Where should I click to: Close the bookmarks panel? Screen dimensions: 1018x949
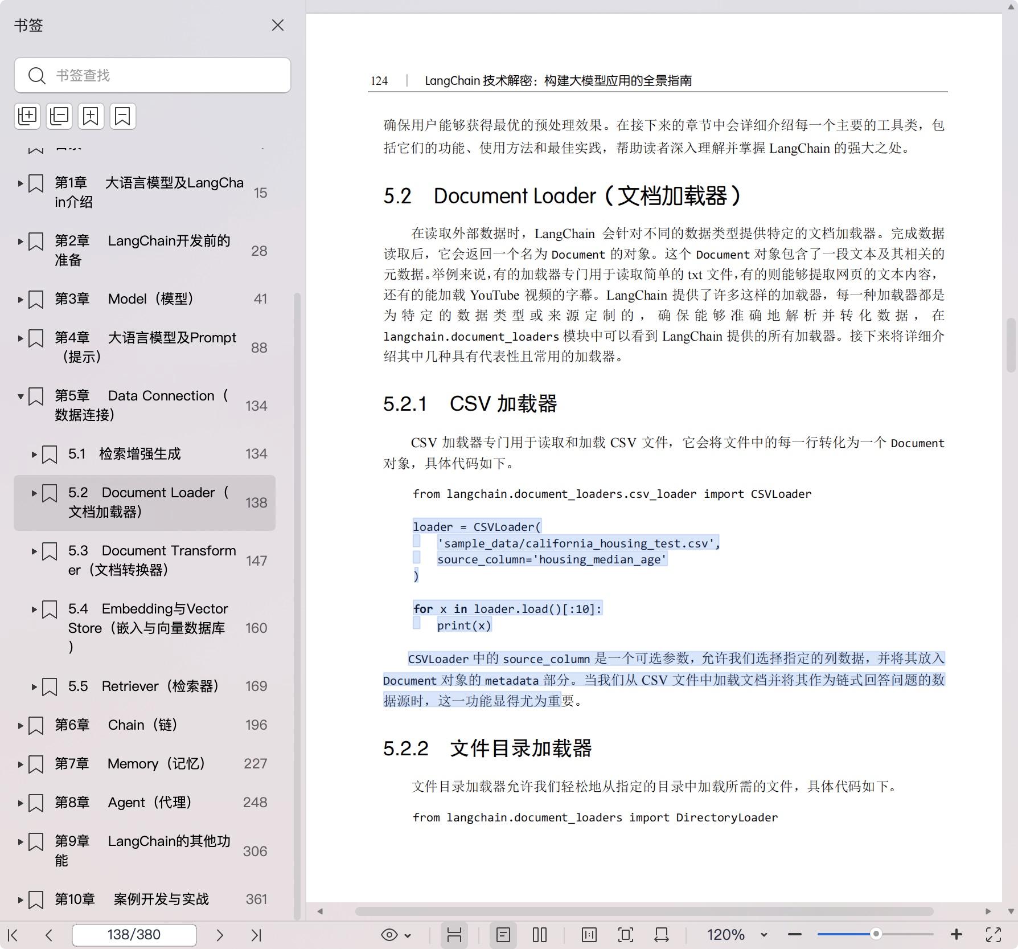(277, 25)
